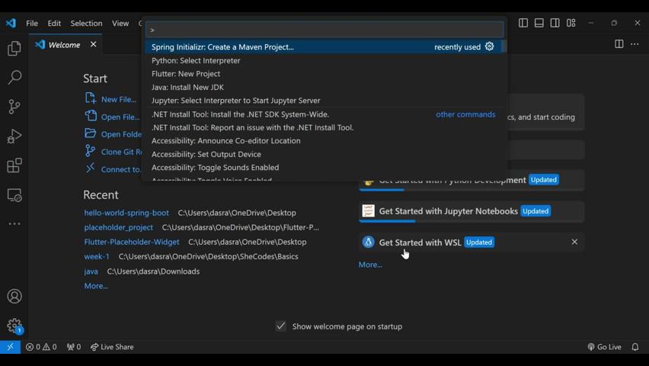Viewport: 649px width, 366px height.
Task: Run Java: Install New JDK command
Action: (x=323, y=88)
